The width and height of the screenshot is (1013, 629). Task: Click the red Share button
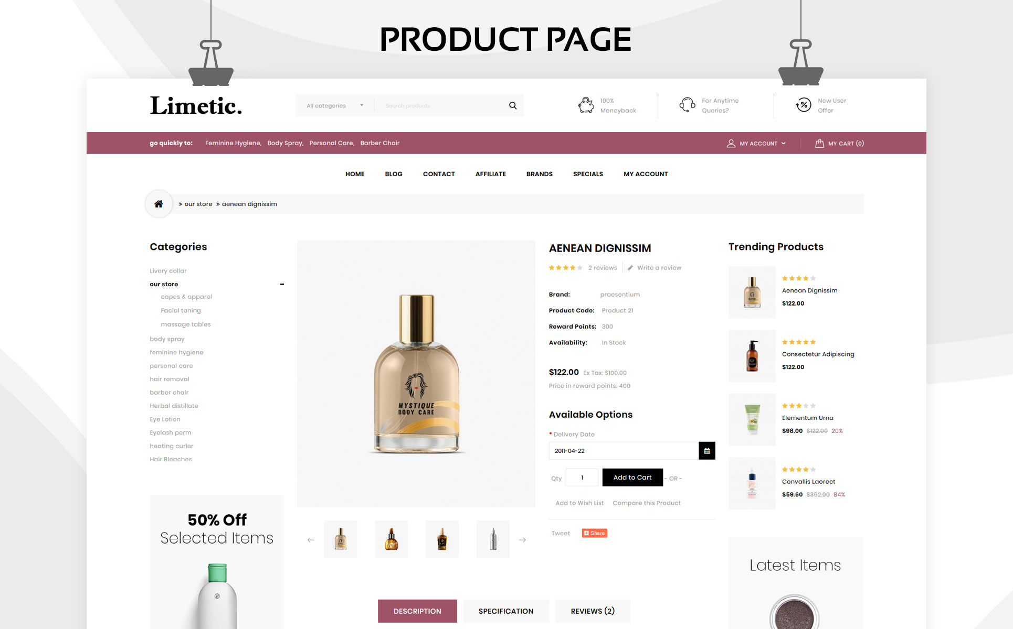tap(595, 533)
